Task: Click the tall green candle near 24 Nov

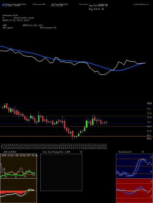Action: (87, 124)
